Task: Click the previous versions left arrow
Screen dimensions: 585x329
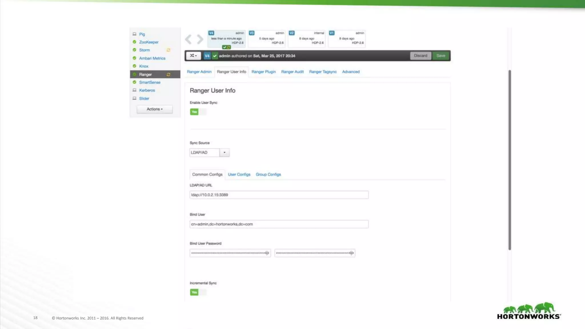Action: tap(188, 39)
